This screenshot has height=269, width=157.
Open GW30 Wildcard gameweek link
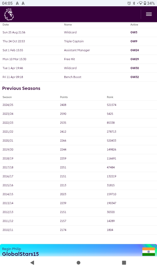[x=134, y=68]
